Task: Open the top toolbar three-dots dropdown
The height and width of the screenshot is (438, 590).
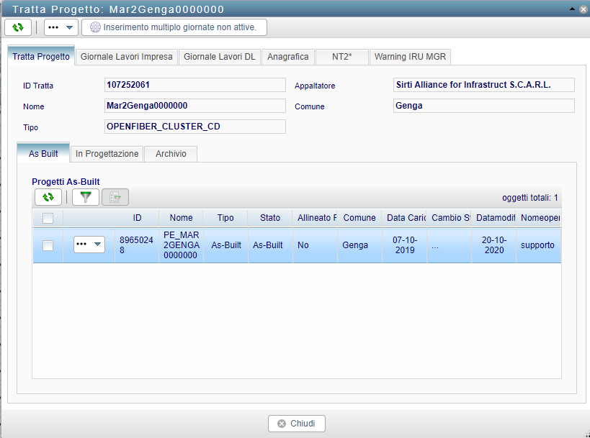Action: [x=61, y=27]
